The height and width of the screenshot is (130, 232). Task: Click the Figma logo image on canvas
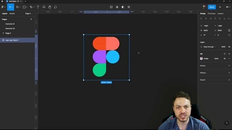click(106, 57)
